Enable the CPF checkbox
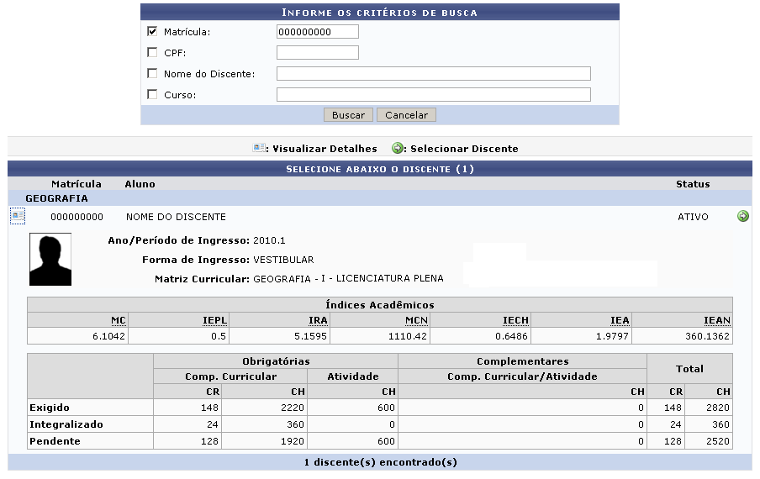This screenshot has width=760, height=479. [x=152, y=52]
